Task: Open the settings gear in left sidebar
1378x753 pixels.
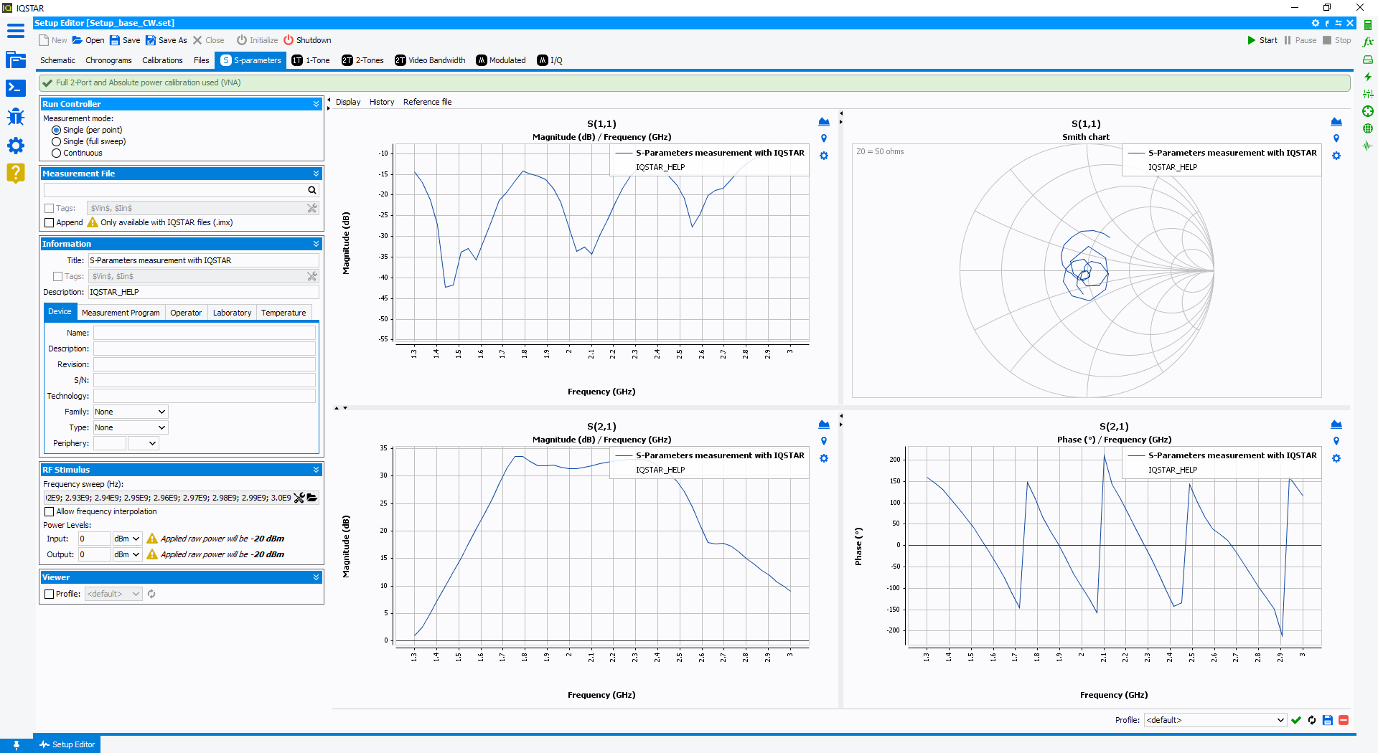Action: pos(16,146)
